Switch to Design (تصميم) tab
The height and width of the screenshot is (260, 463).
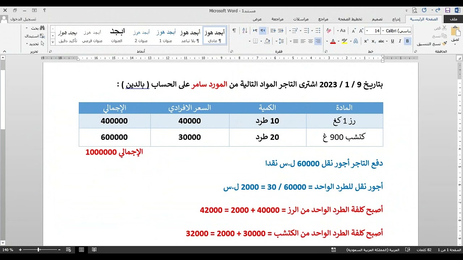[x=377, y=19]
